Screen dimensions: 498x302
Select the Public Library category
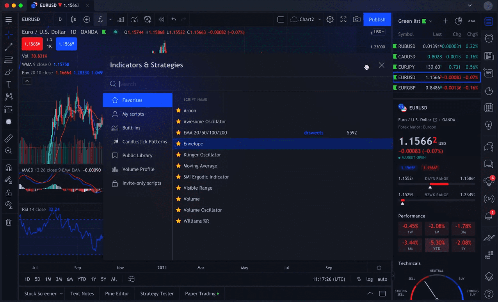pos(138,155)
